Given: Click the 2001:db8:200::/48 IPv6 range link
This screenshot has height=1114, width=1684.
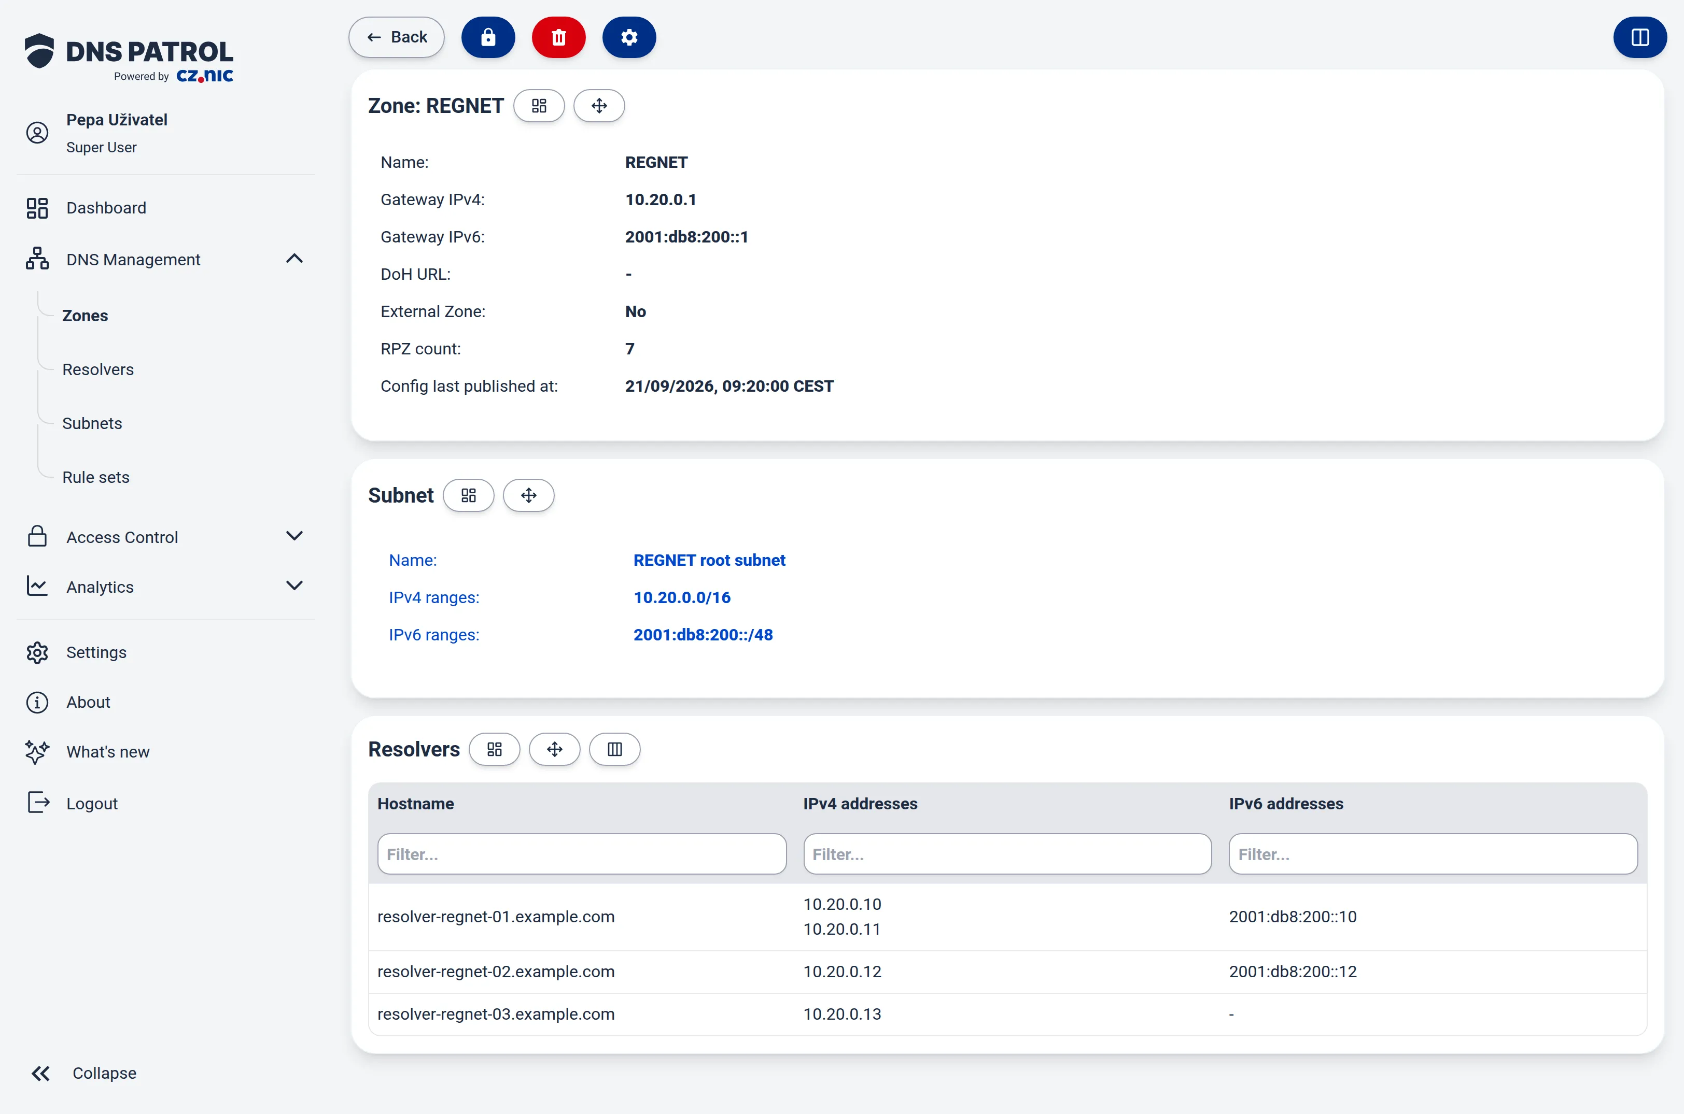Looking at the screenshot, I should (703, 634).
